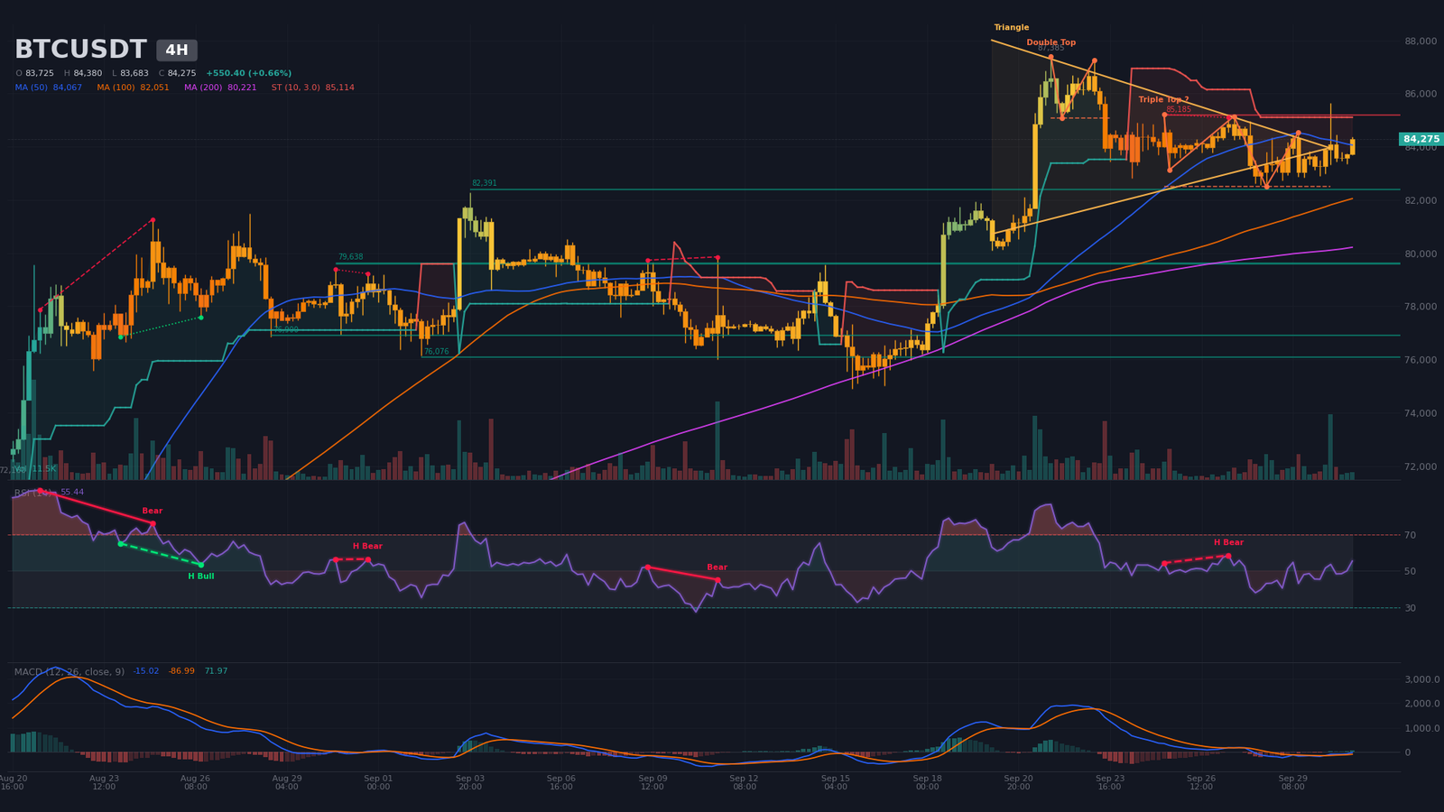Click the Aug 26 08:00 time axis label
The width and height of the screenshot is (1444, 812).
(x=195, y=782)
